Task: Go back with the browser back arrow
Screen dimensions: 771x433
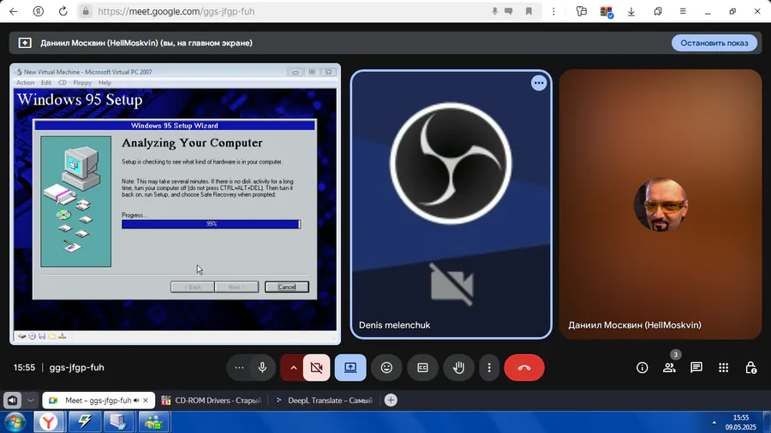Action: click(13, 11)
